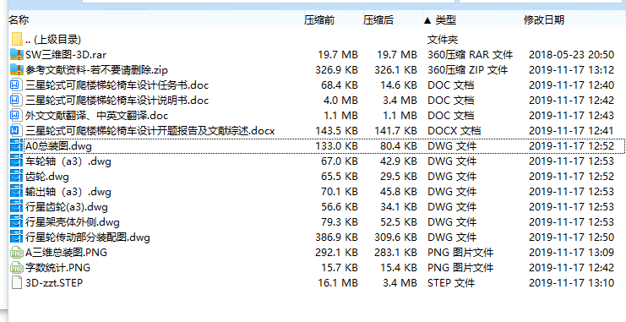Screen dimensions: 626x322
Task: Click the 参考文献资料 zip archive icon
Action: [17, 69]
